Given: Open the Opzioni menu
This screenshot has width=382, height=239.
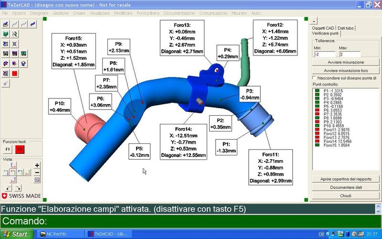Looking at the screenshot, I should click(x=19, y=13).
